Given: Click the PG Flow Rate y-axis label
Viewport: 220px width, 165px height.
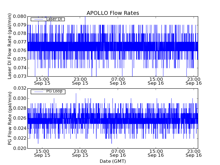Looking at the screenshot, I should (x=10, y=118).
